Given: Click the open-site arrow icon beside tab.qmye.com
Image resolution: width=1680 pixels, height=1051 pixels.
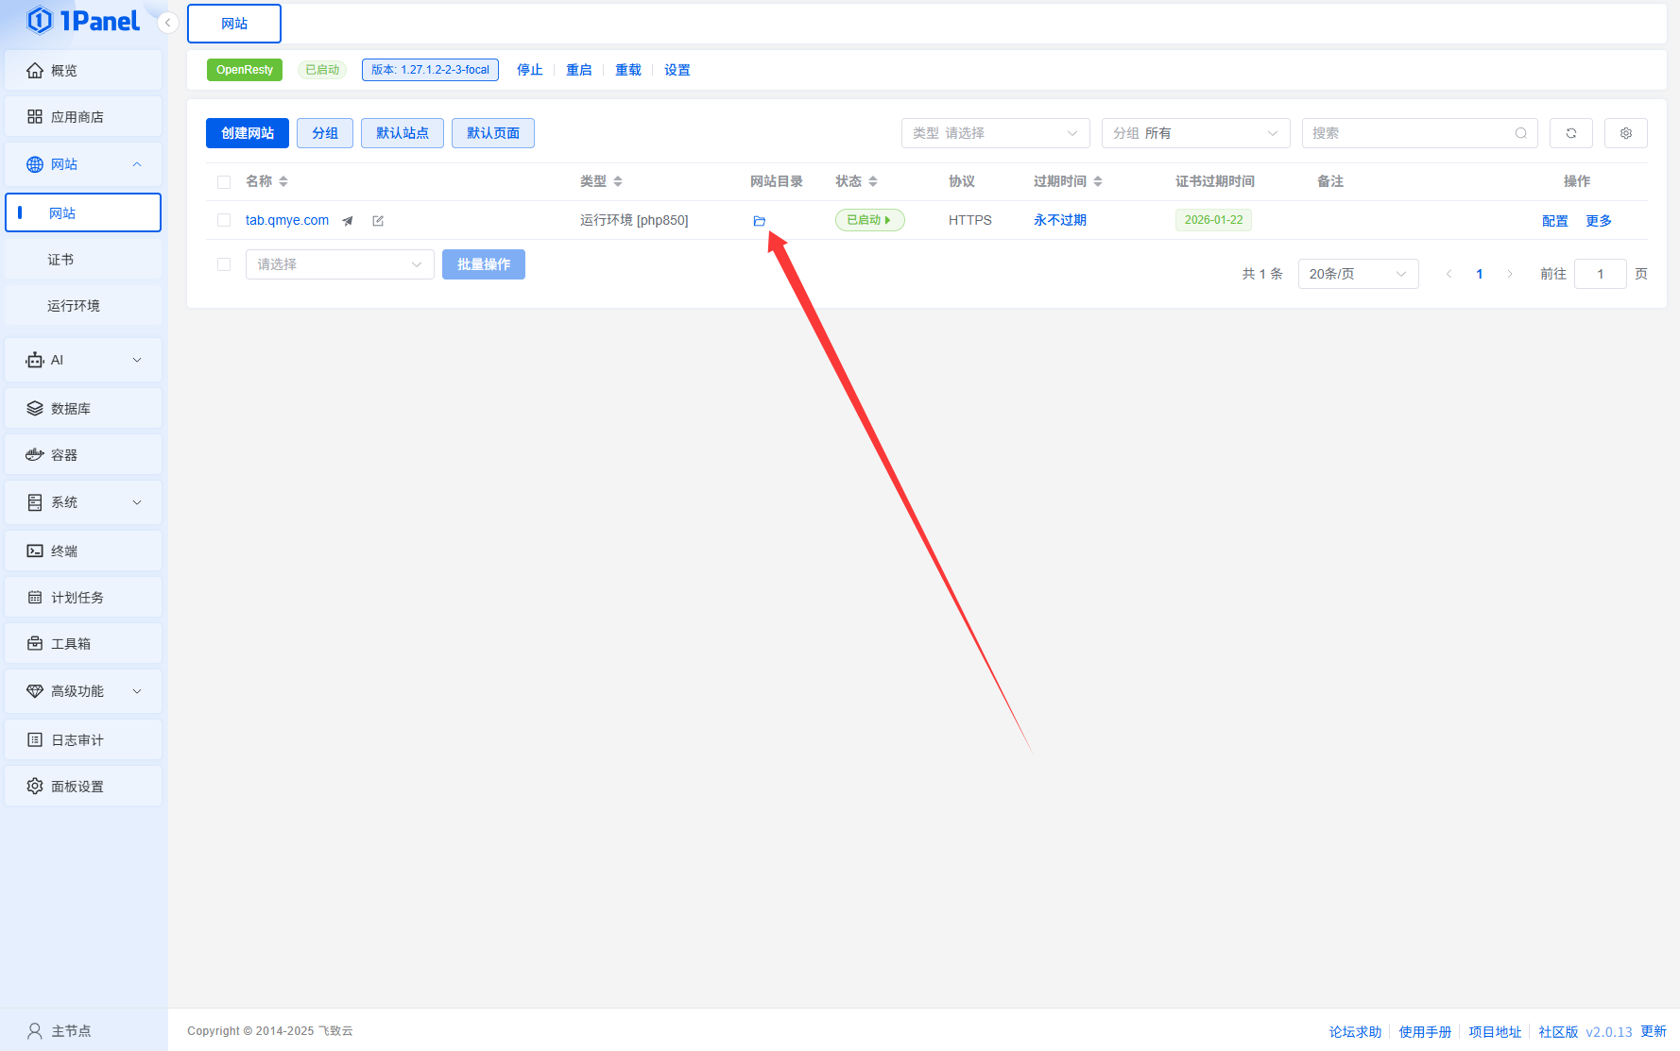Looking at the screenshot, I should pyautogui.click(x=348, y=221).
